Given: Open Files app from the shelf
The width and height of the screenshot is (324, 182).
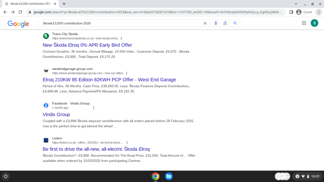Looking at the screenshot, I should click(169, 176).
